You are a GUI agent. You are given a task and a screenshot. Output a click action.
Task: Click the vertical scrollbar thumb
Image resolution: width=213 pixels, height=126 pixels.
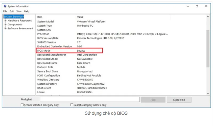[x=208, y=49]
